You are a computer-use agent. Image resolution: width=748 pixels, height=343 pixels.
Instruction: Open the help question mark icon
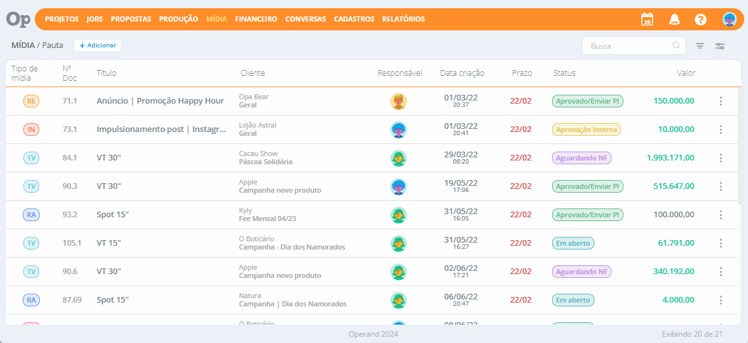[x=701, y=20]
